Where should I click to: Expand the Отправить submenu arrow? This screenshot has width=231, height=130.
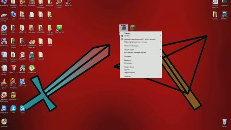coord(160,56)
